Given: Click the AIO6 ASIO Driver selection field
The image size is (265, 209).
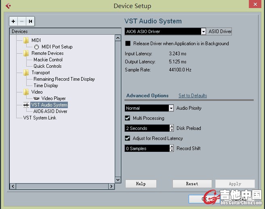Looking at the screenshot, I should (x=163, y=31).
